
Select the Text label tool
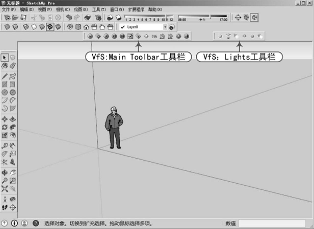12,154
